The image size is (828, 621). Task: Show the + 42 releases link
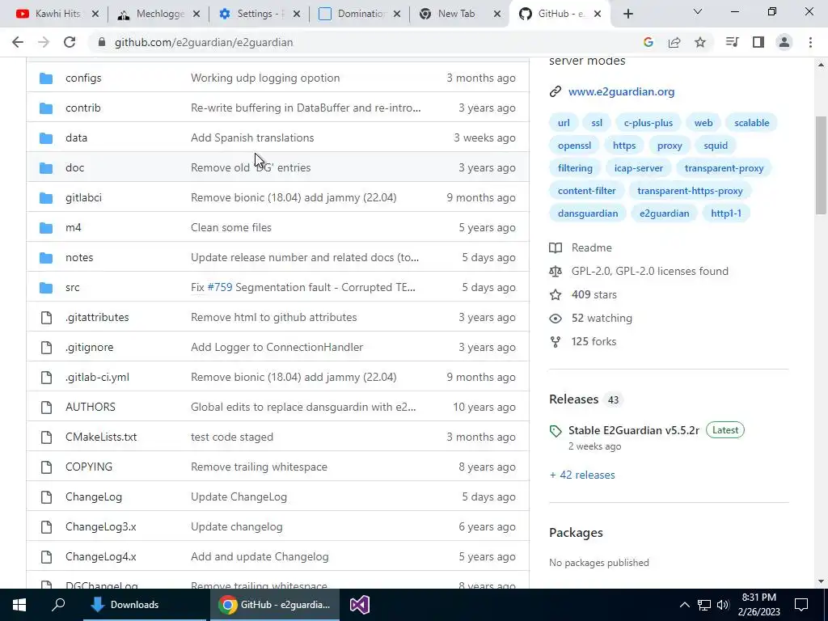(x=582, y=475)
